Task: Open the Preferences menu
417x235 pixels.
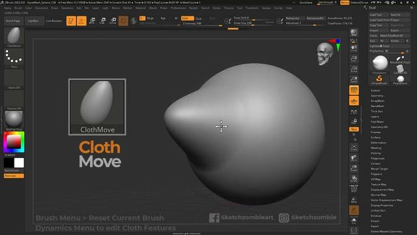Action: pos(178,8)
